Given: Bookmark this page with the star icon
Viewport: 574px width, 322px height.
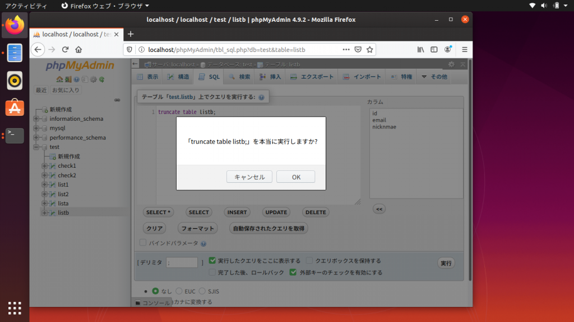Looking at the screenshot, I should point(370,49).
